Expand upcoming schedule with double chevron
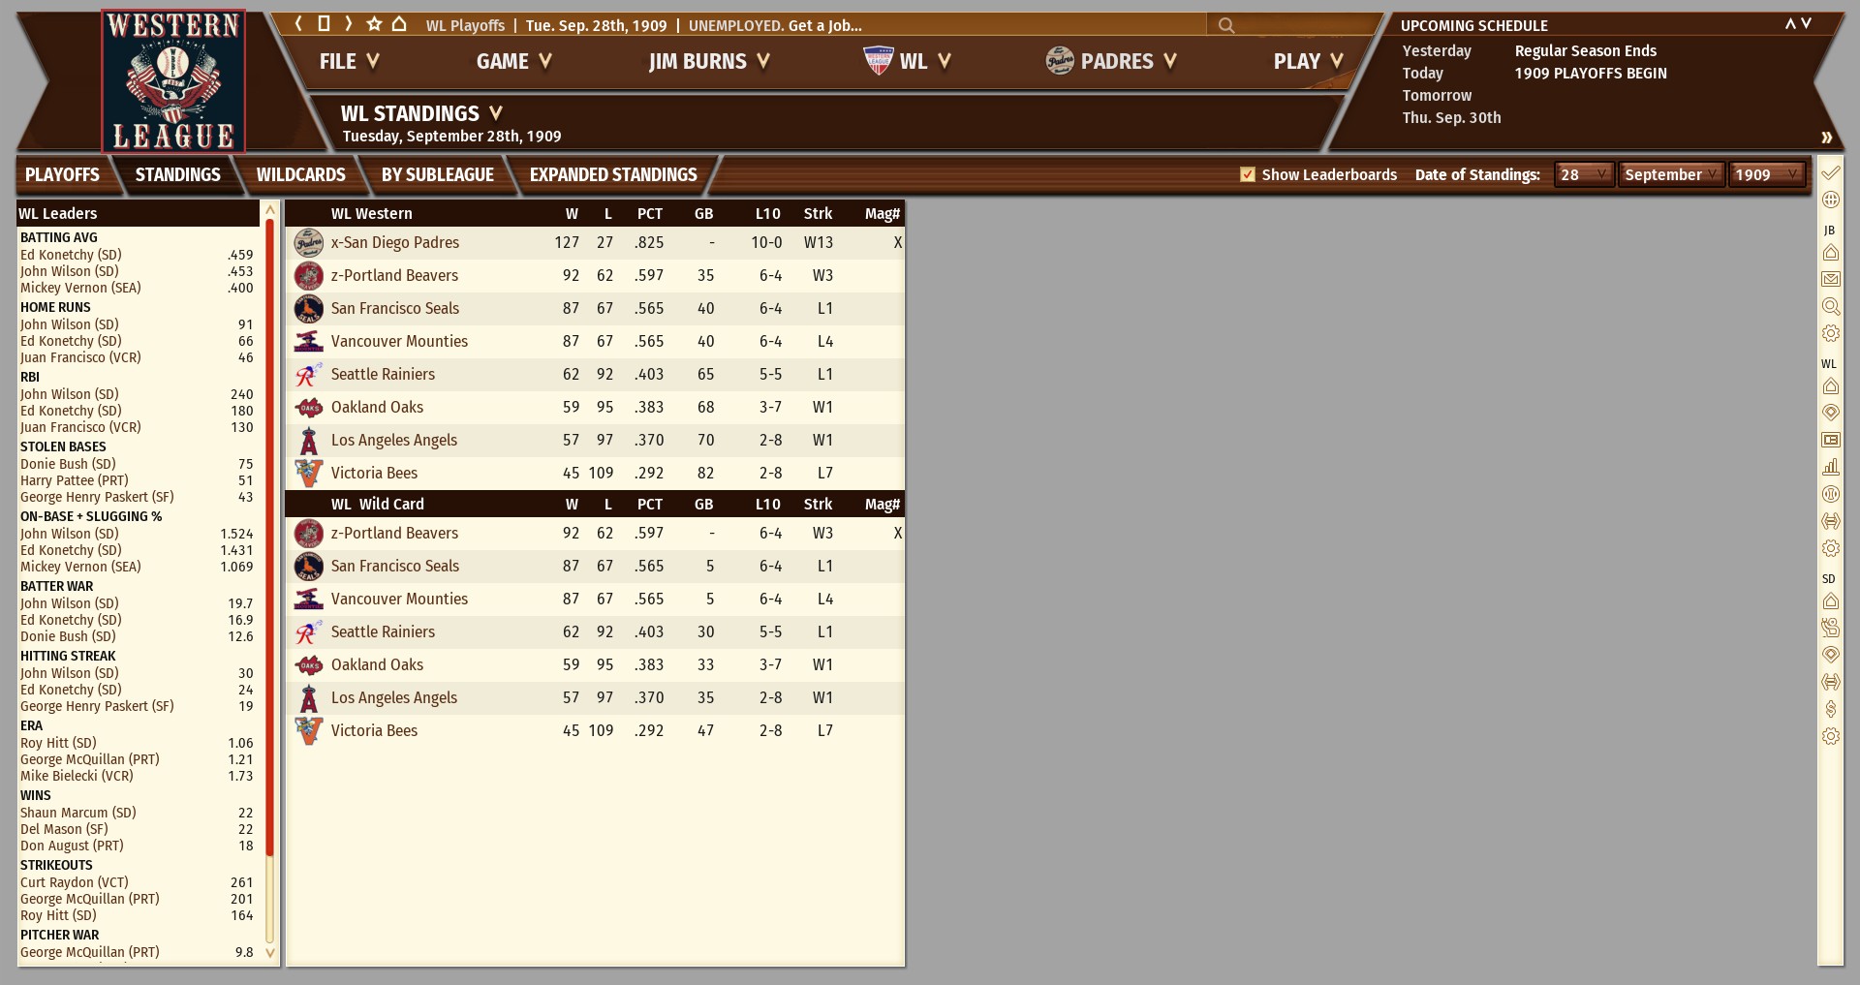 click(x=1826, y=138)
